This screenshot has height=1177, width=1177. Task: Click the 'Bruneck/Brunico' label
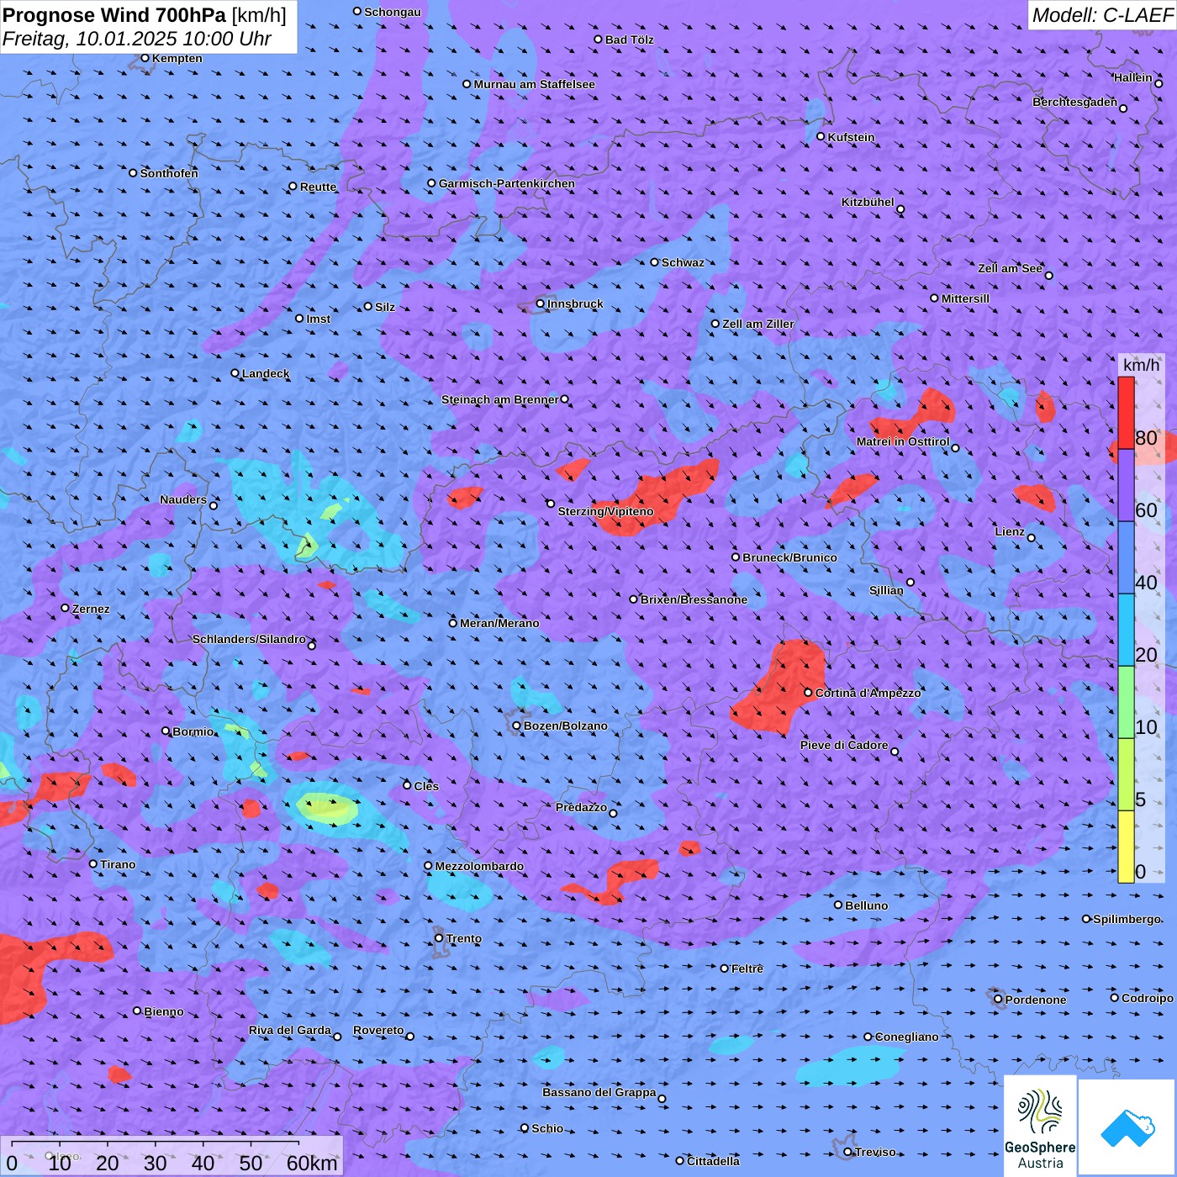789,557
